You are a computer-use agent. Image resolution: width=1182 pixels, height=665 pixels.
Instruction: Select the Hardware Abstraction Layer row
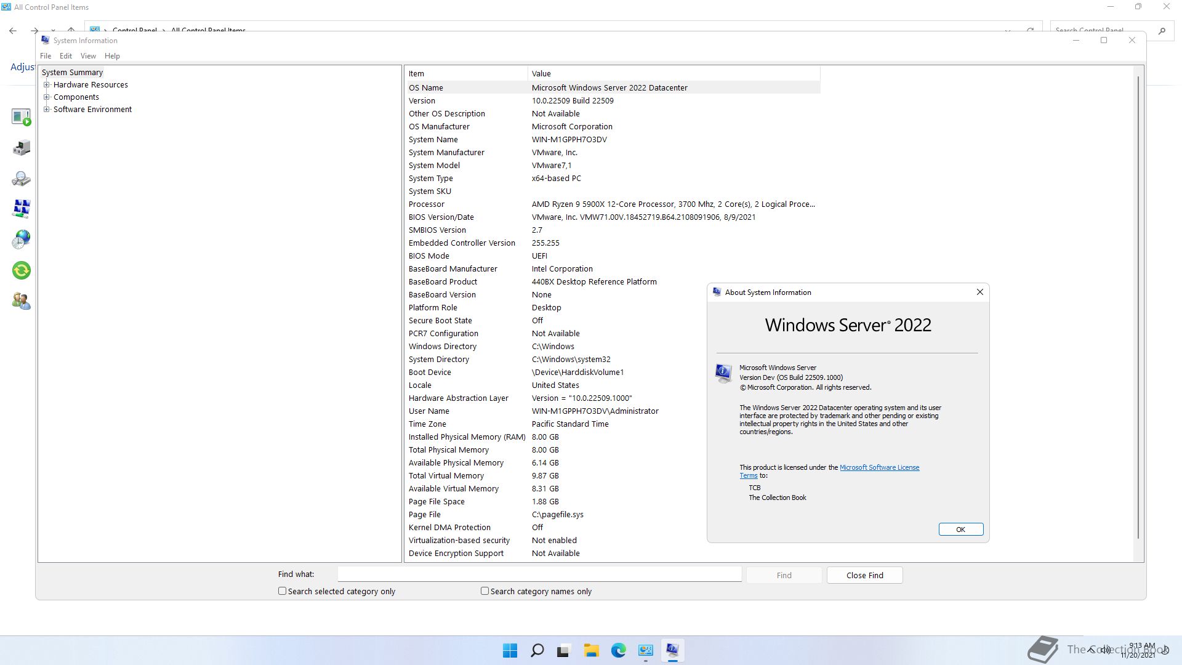tap(613, 398)
